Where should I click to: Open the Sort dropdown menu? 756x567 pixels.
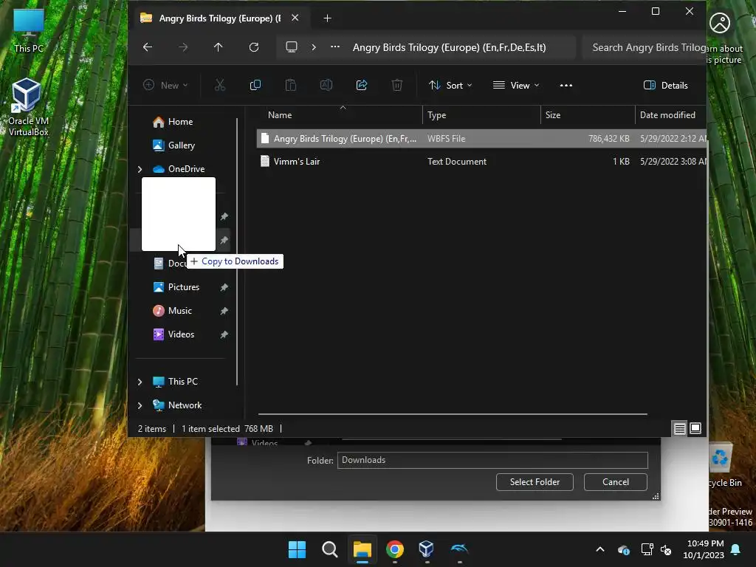(x=450, y=86)
